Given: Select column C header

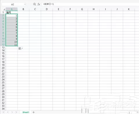Looking at the screenshot, I should coord(35,9).
